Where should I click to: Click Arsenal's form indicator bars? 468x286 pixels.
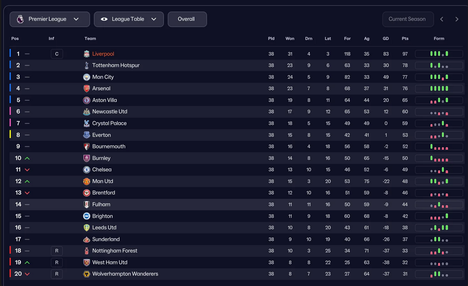coord(439,89)
